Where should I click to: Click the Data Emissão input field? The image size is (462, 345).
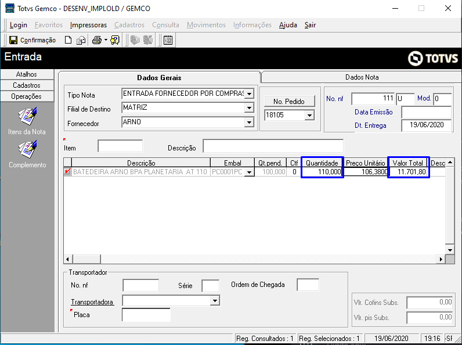427,112
